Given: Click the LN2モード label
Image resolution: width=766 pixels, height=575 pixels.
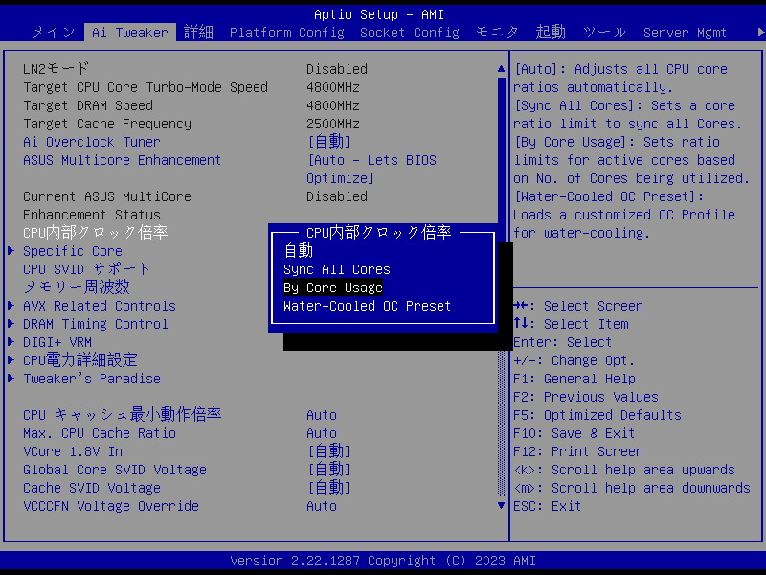Looking at the screenshot, I should [x=56, y=69].
